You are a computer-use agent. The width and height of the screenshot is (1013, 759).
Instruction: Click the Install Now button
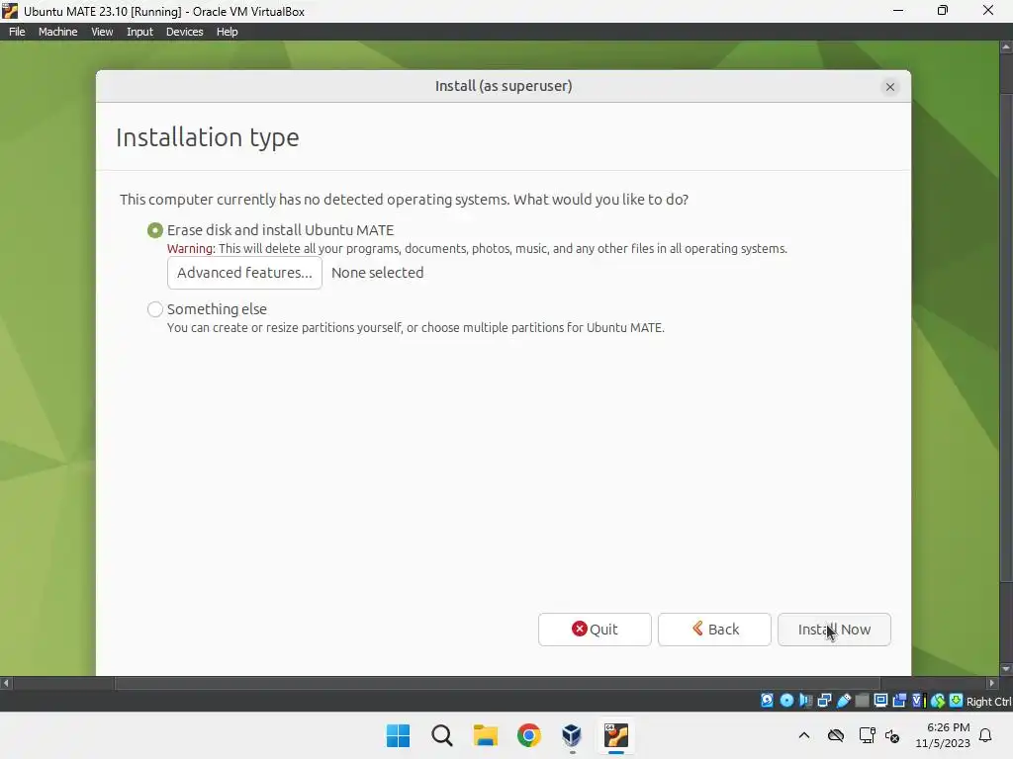tap(834, 630)
